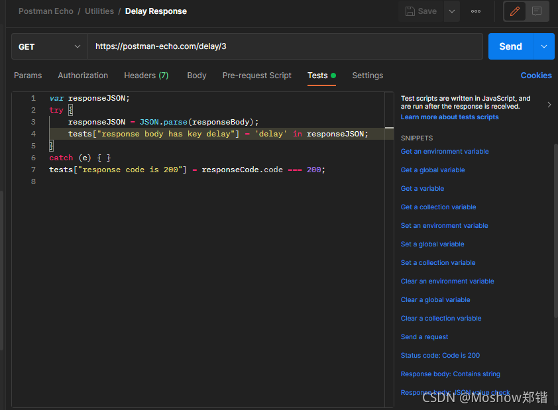This screenshot has height=410, width=558.
Task: Open the comments icon
Action: [x=537, y=11]
